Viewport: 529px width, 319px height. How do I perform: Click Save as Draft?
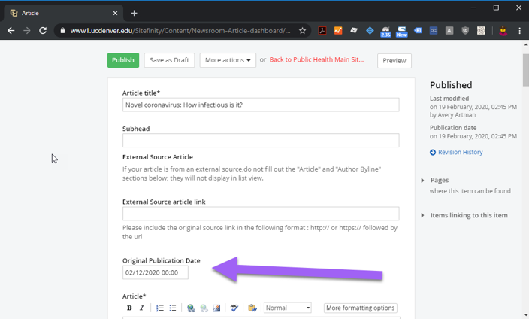(x=169, y=60)
